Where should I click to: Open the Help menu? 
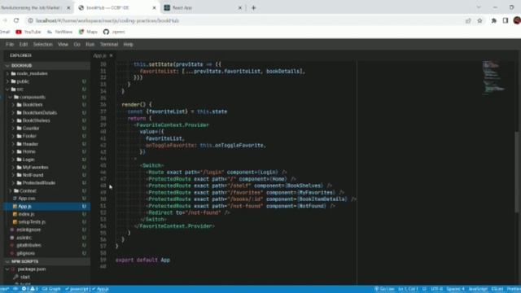(x=128, y=44)
